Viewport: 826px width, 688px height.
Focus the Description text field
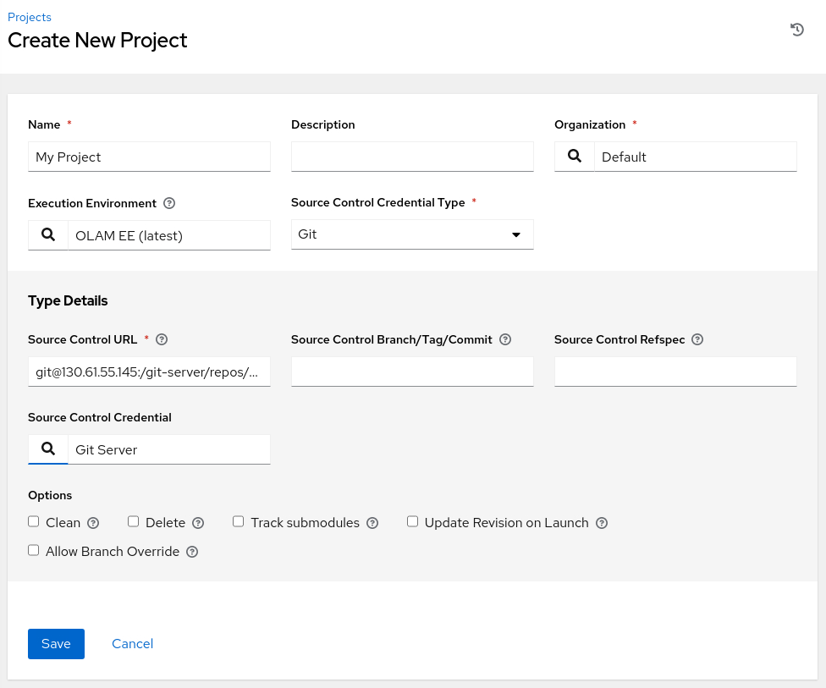click(412, 157)
